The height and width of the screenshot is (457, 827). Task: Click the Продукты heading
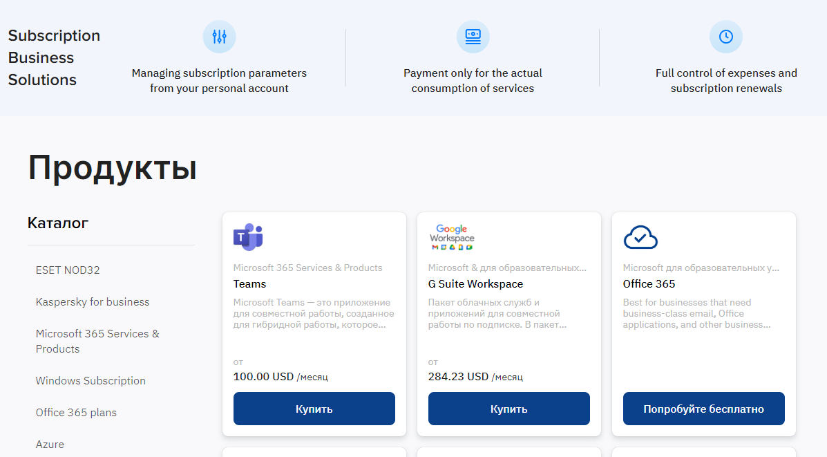pos(113,168)
